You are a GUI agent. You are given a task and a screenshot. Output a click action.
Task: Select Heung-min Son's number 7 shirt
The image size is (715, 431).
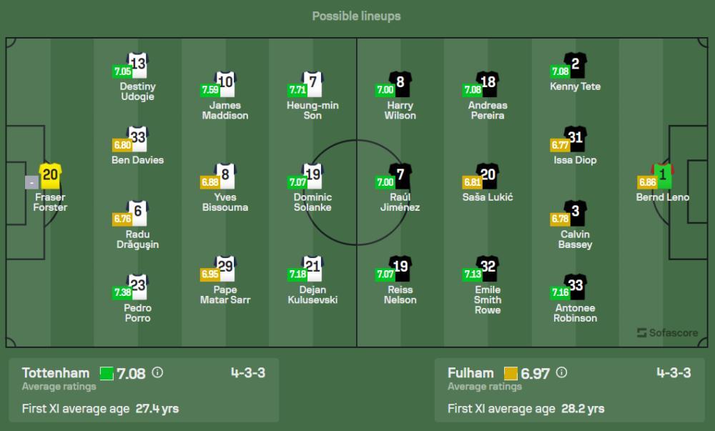click(313, 82)
